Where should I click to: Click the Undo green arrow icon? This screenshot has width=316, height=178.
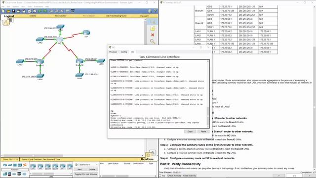click(40, 11)
